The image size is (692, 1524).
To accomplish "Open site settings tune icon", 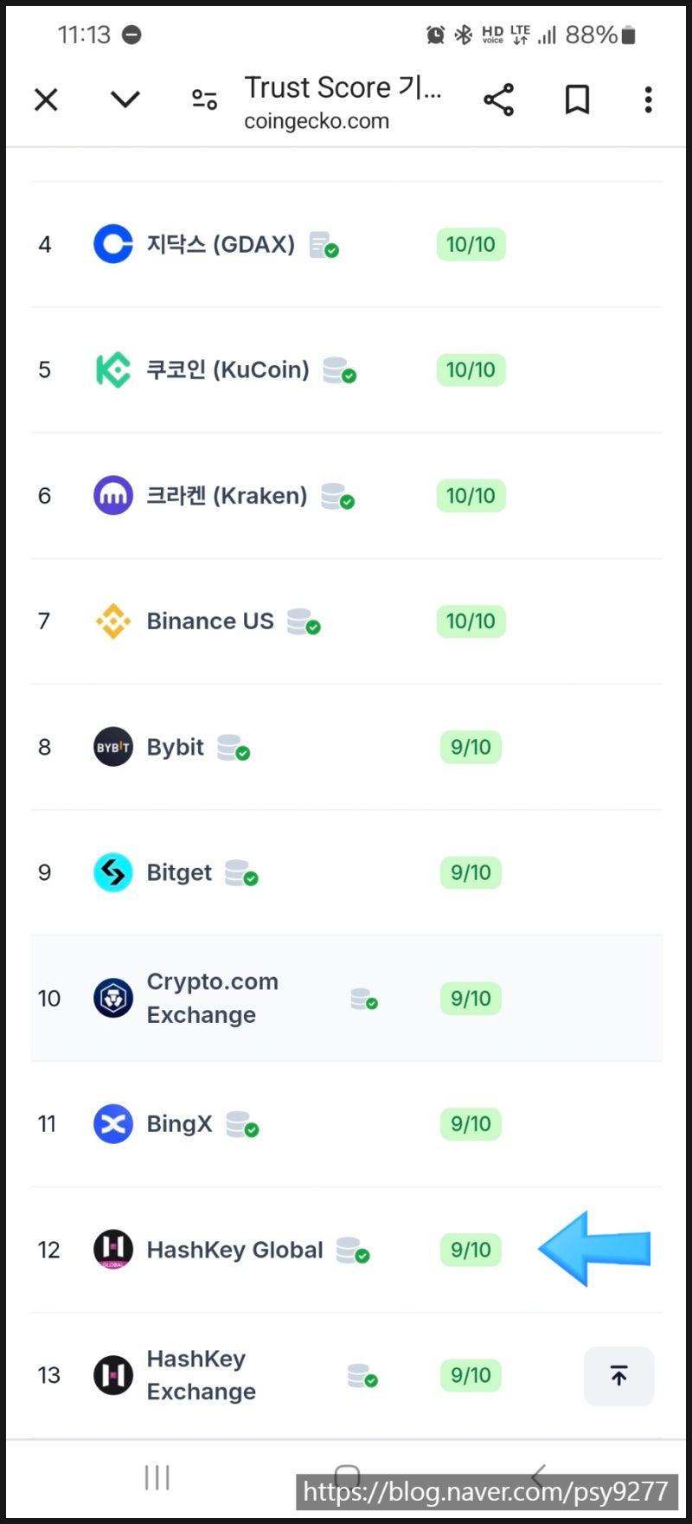I will coord(204,100).
